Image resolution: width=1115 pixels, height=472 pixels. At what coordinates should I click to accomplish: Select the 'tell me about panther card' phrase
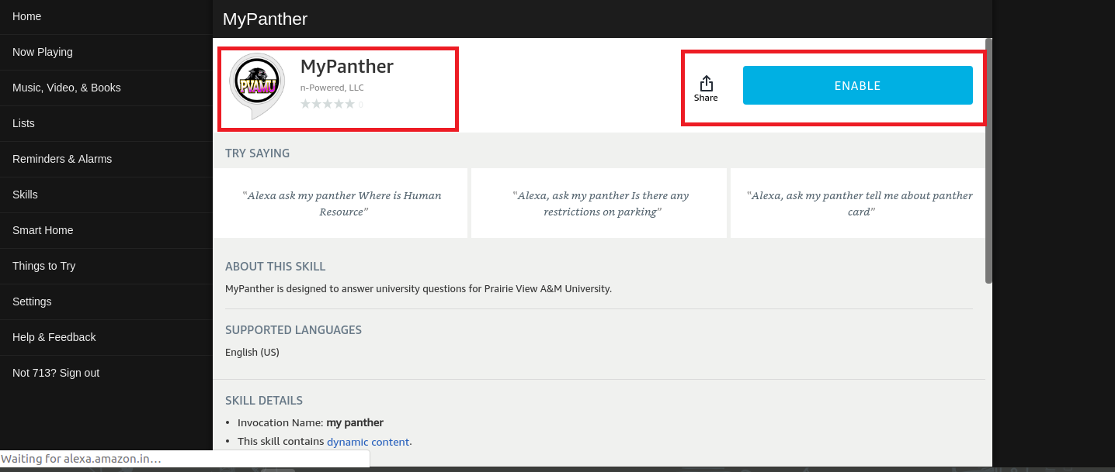coord(858,203)
